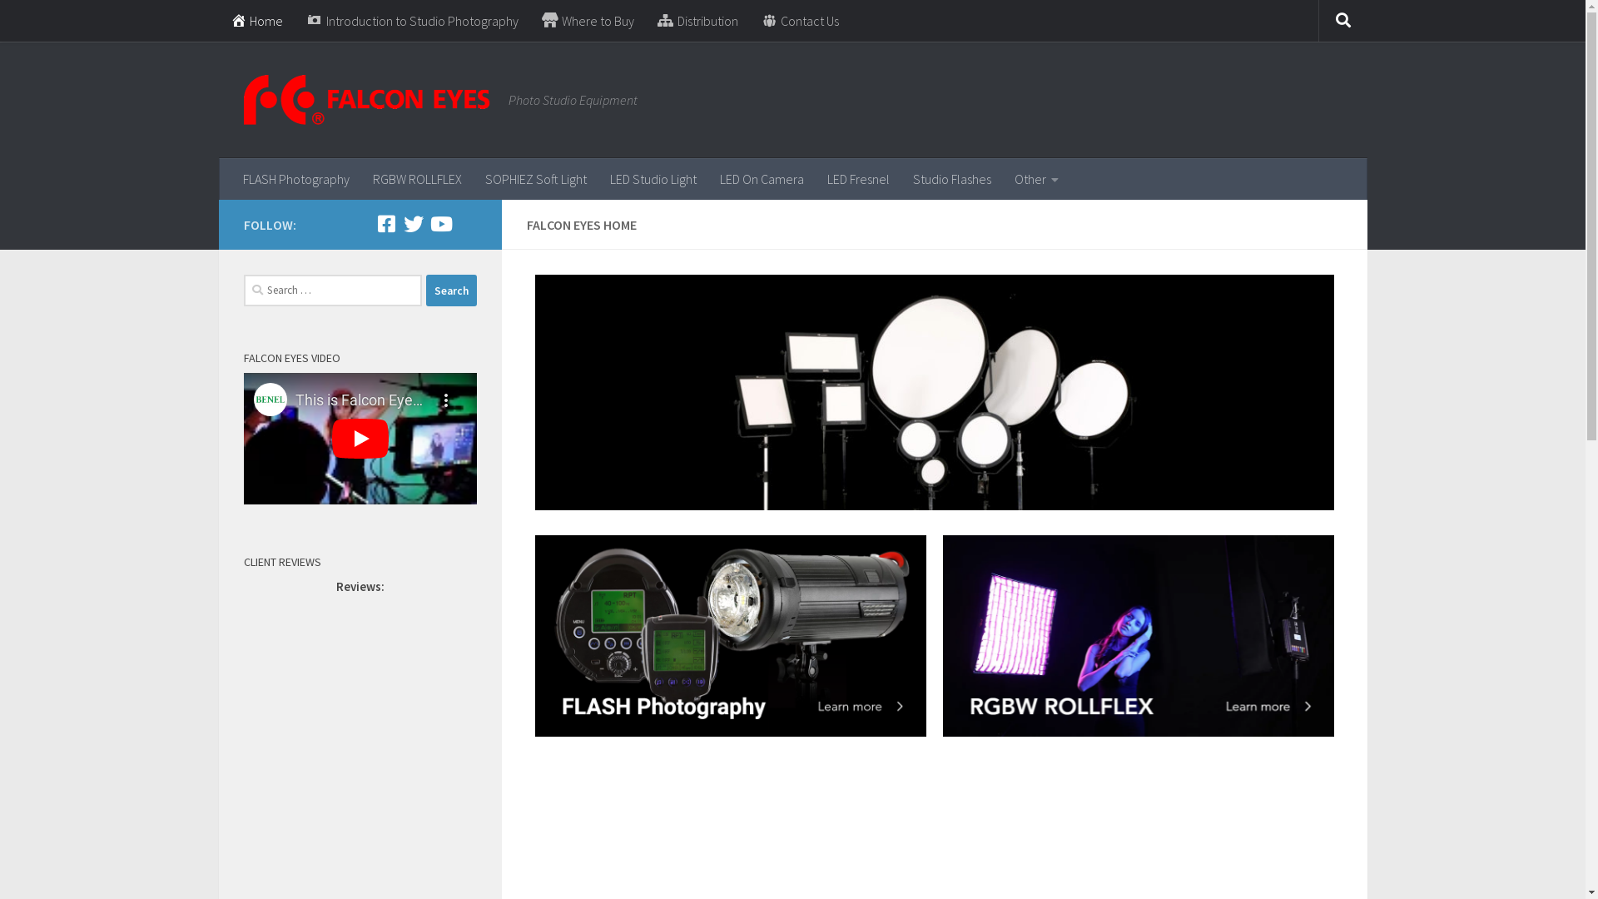This screenshot has width=1598, height=899.
Task: Click 'Reviews:' text in sidebar
Action: pyautogui.click(x=360, y=587)
